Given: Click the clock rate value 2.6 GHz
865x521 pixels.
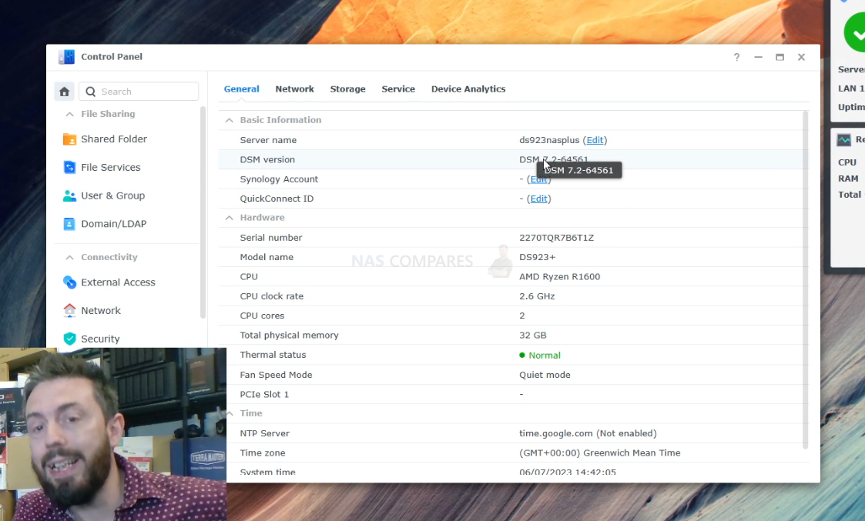Looking at the screenshot, I should (537, 296).
